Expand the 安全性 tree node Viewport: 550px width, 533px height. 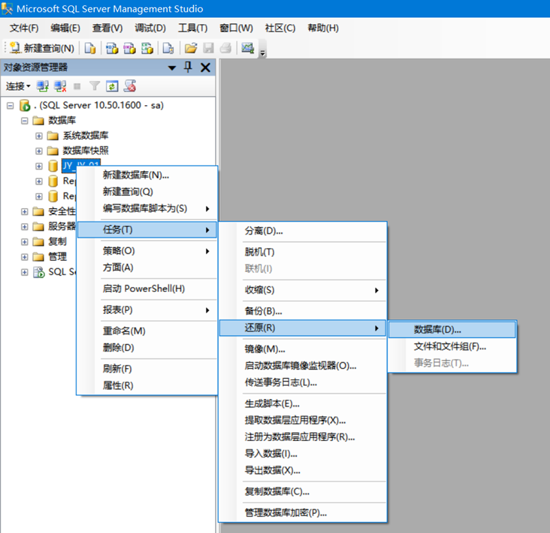pyautogui.click(x=25, y=211)
